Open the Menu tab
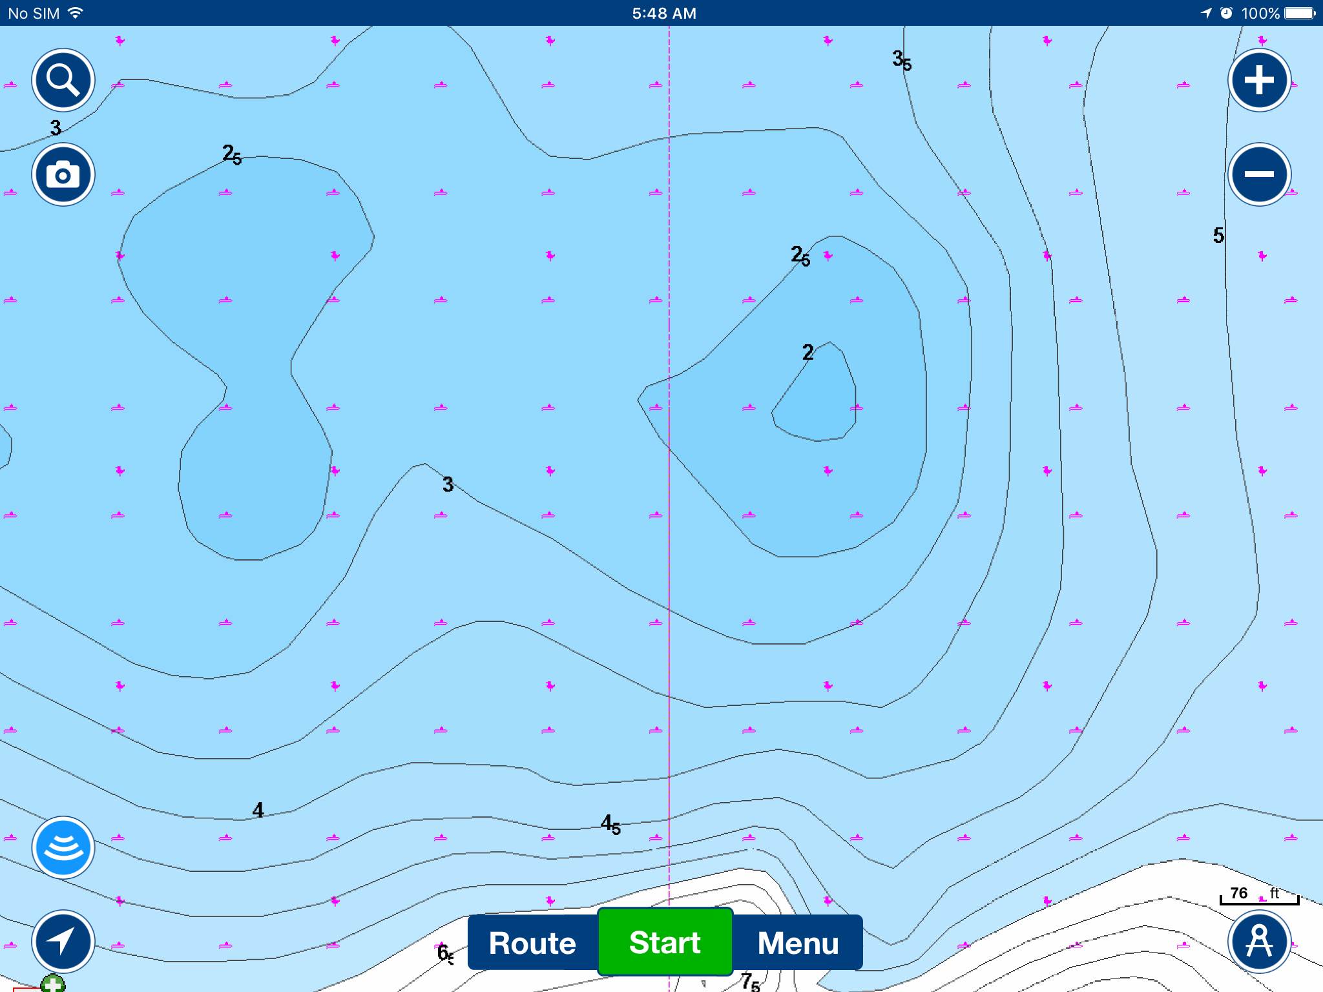Image resolution: width=1323 pixels, height=992 pixels. (798, 943)
